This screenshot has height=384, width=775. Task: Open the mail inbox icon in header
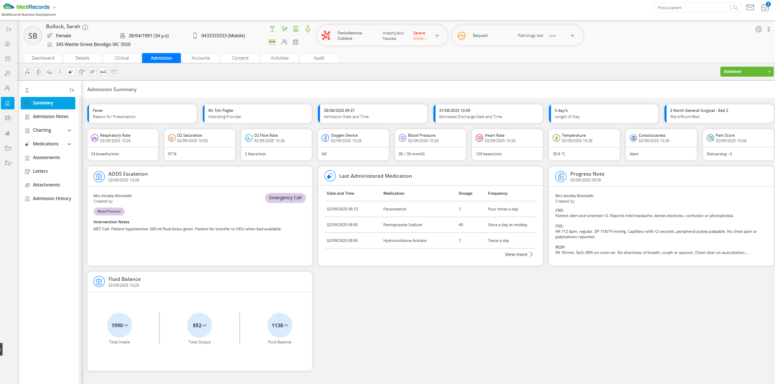pos(750,7)
